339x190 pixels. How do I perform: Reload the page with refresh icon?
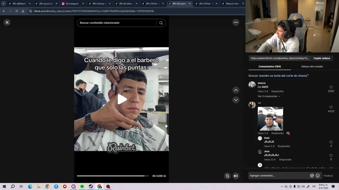pyautogui.click(x=16, y=11)
